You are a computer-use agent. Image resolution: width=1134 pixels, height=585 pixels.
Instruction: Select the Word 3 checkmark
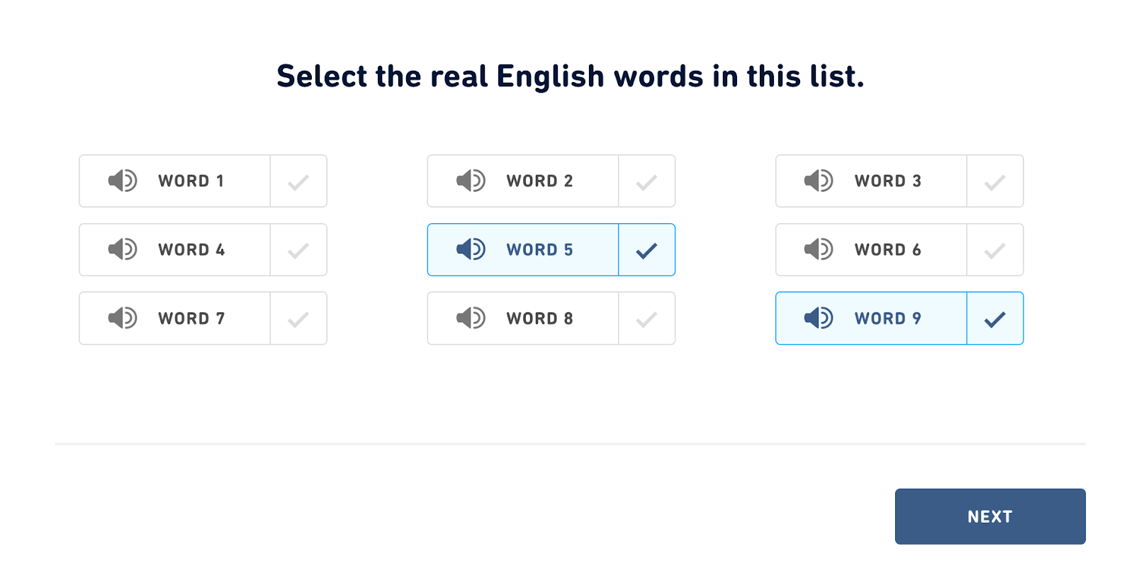[x=995, y=181]
